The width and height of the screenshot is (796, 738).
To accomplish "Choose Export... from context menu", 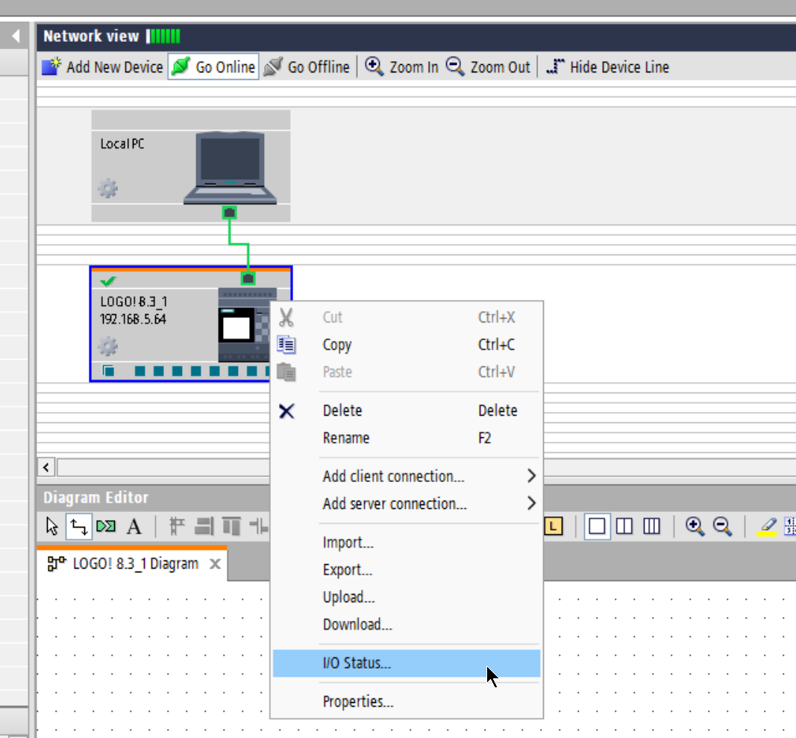I will (x=406, y=570).
